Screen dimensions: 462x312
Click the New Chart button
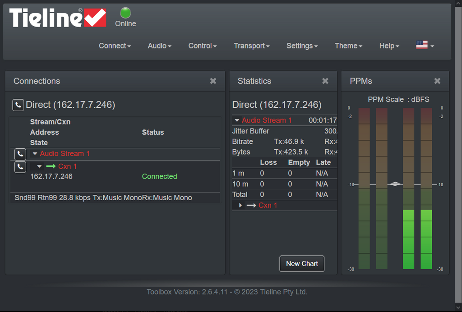point(302,264)
